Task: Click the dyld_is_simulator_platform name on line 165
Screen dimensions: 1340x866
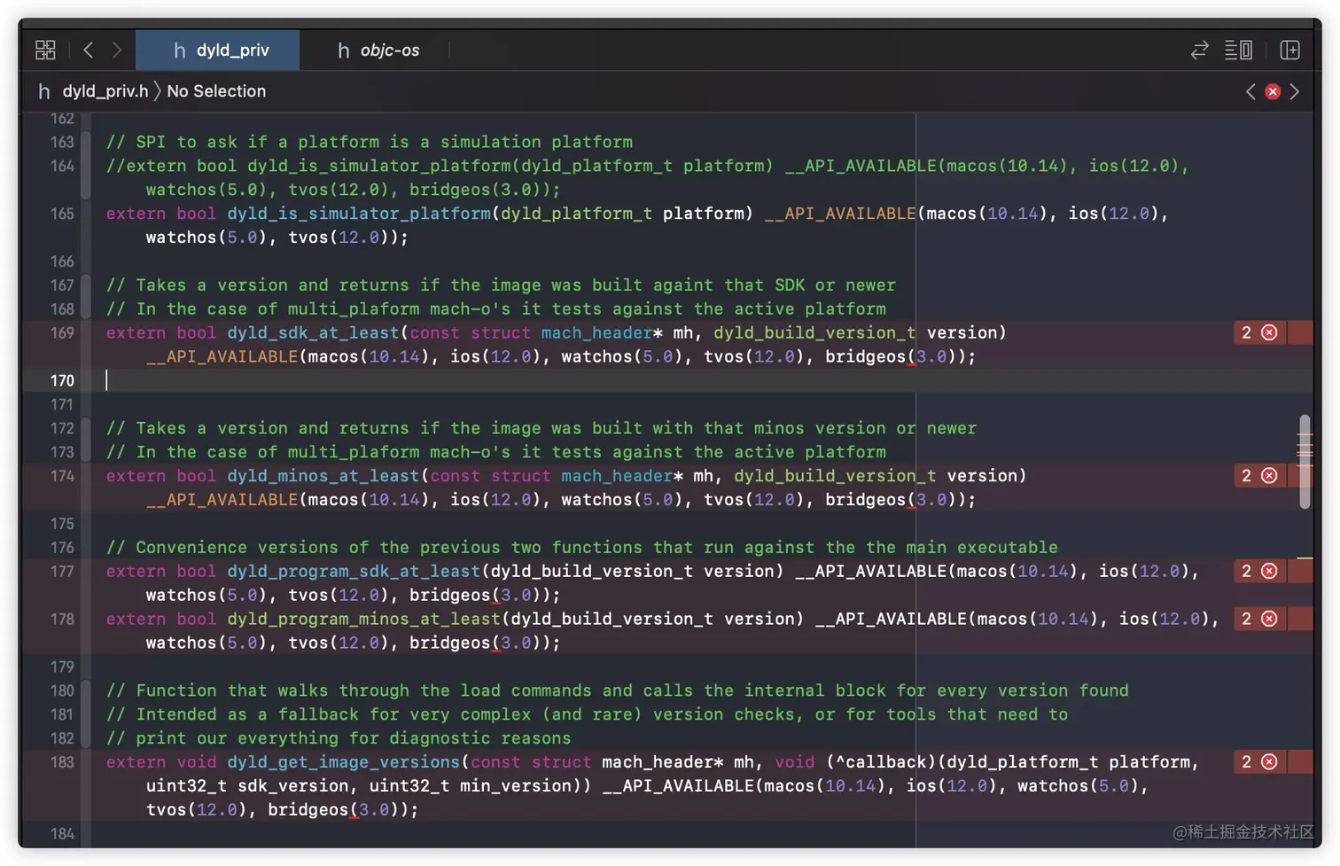Action: (x=359, y=214)
